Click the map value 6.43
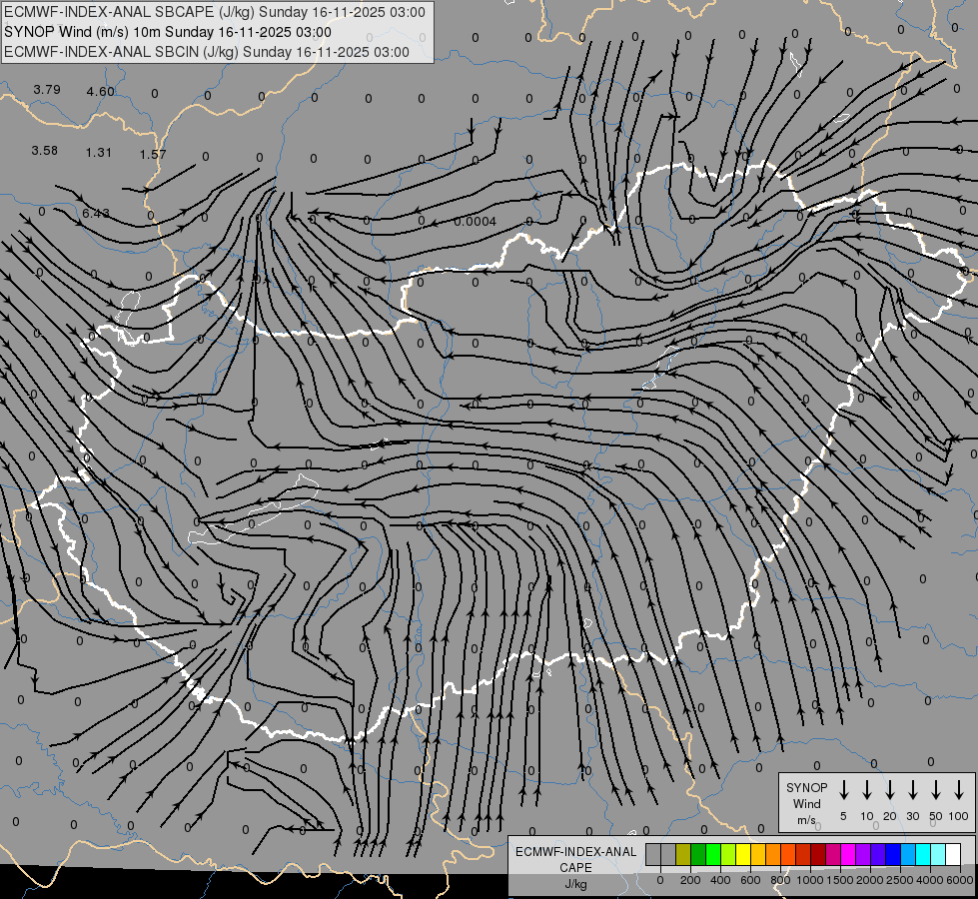 [x=96, y=214]
